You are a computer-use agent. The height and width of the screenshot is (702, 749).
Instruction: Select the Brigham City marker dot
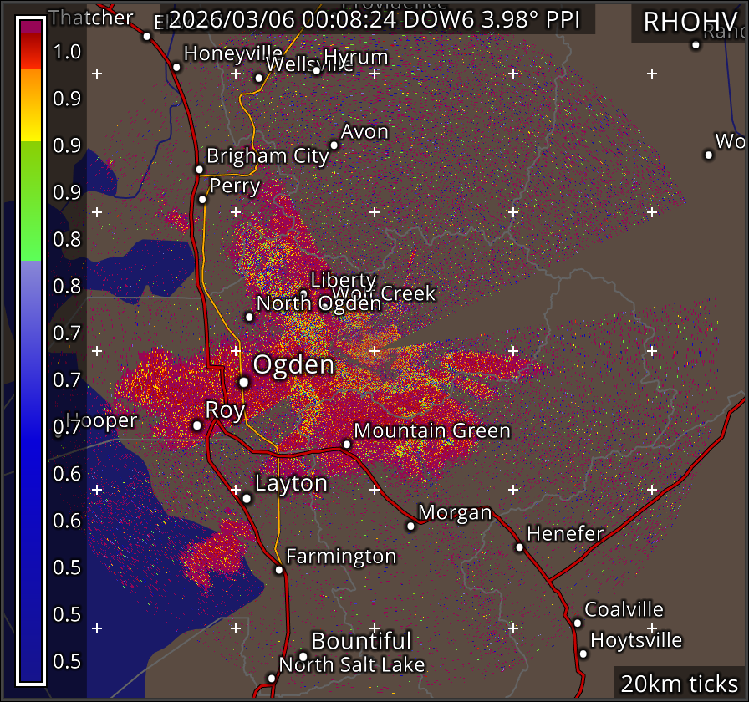pos(199,170)
